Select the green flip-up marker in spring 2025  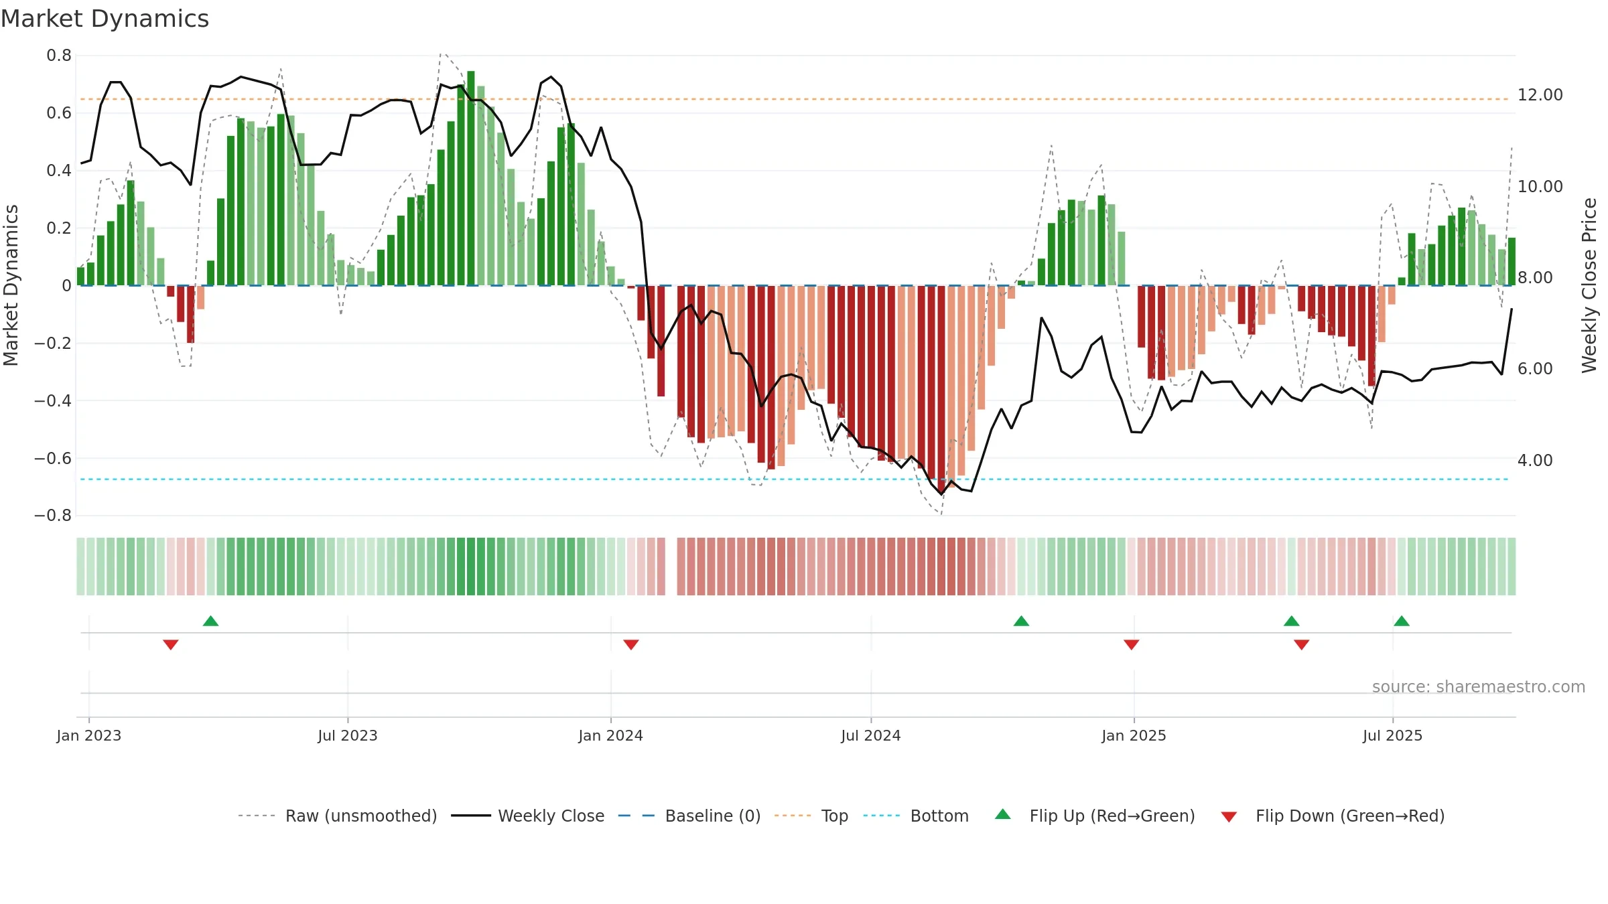(1292, 621)
